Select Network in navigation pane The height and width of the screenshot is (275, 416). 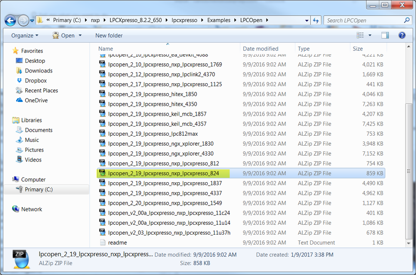(x=32, y=209)
